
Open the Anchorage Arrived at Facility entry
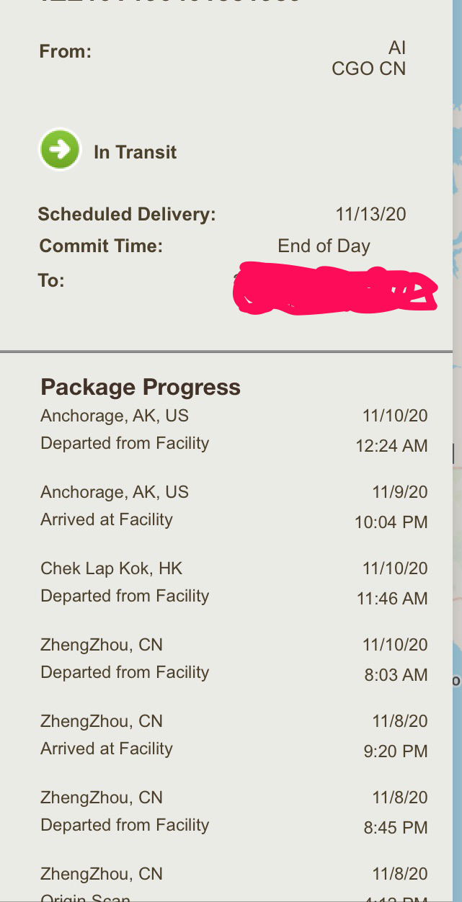(107, 519)
